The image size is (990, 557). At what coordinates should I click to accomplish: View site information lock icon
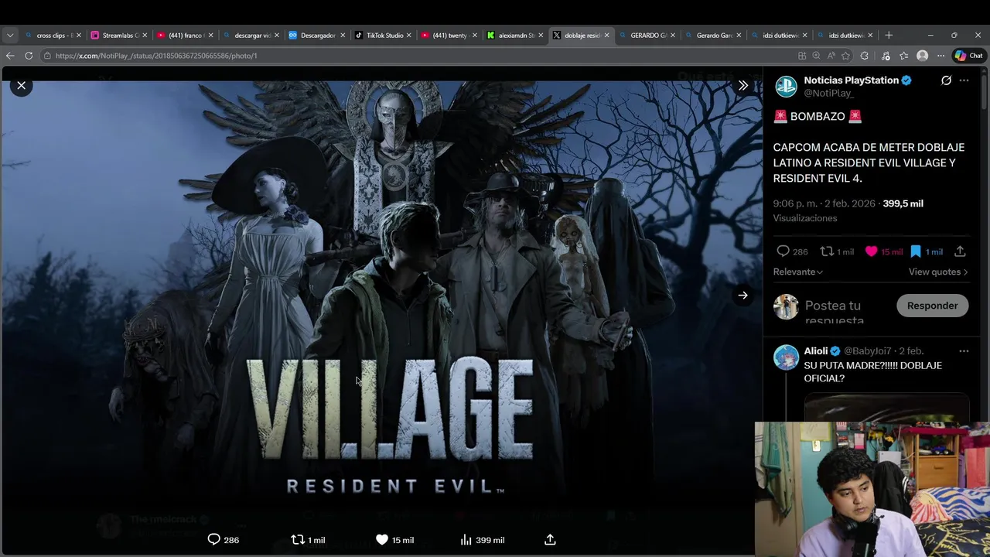(x=47, y=56)
